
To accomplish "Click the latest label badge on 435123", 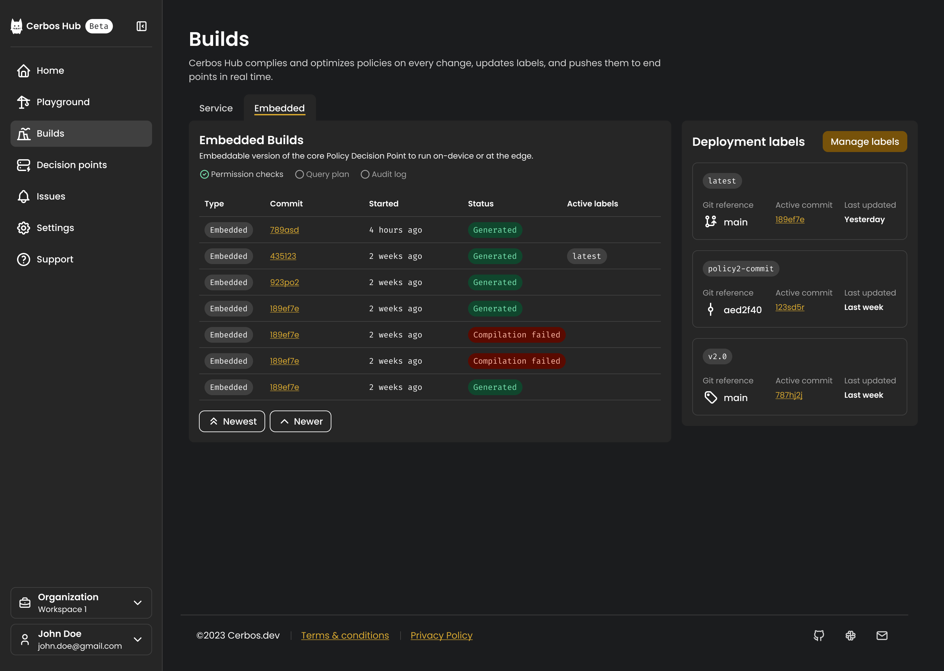I will (x=586, y=256).
